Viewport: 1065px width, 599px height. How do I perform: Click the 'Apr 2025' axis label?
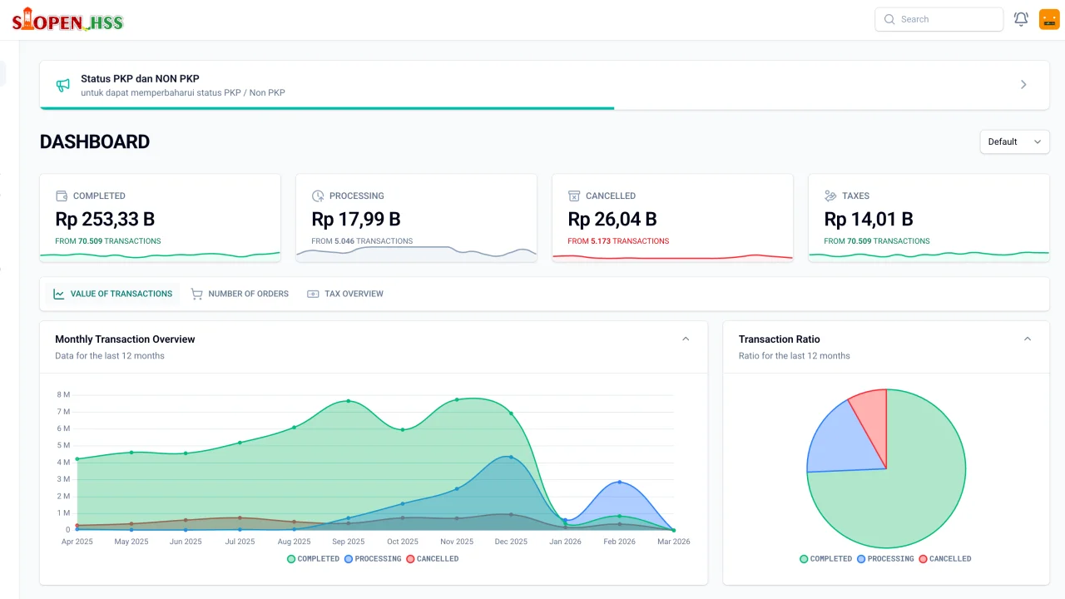point(77,542)
